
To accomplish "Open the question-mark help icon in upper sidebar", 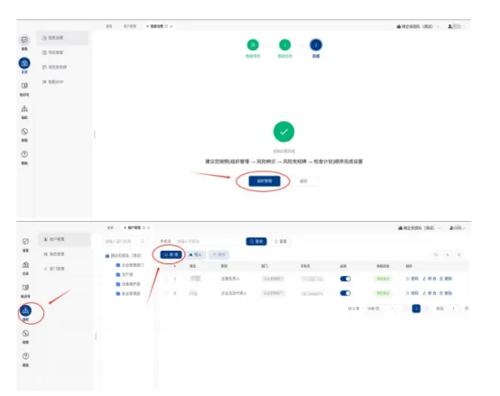I will click(24, 154).
